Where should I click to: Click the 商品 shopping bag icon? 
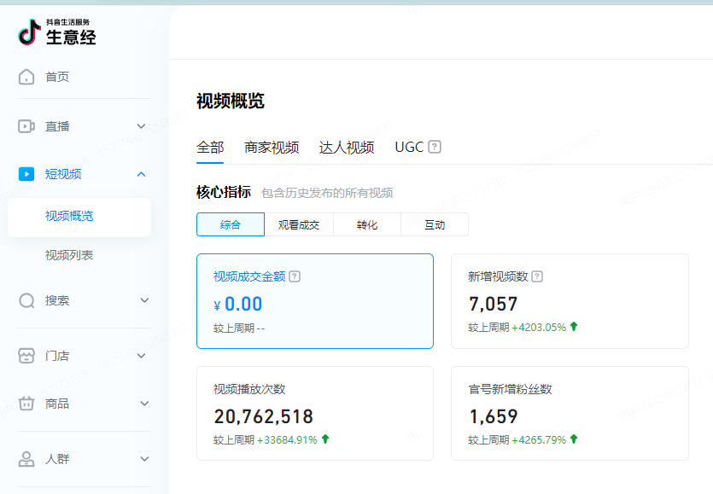tap(26, 404)
